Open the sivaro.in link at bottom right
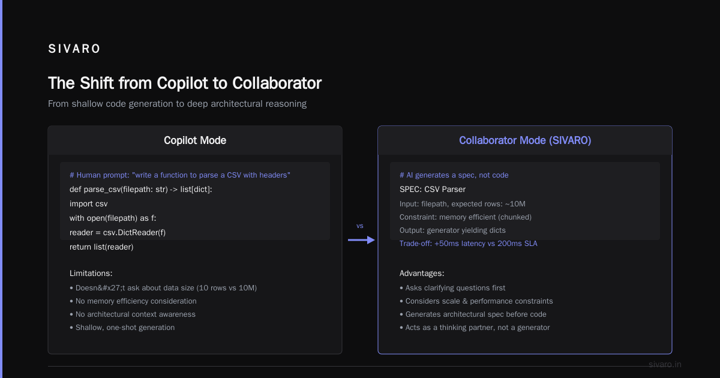The width and height of the screenshot is (720, 378). click(x=665, y=364)
